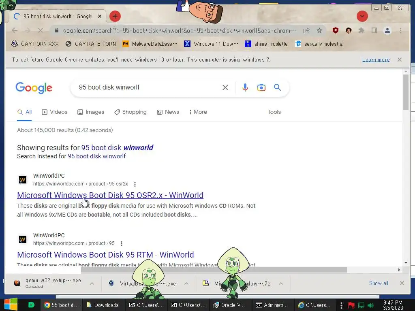Open the Windows Start button
The width and height of the screenshot is (415, 311).
[x=11, y=305]
